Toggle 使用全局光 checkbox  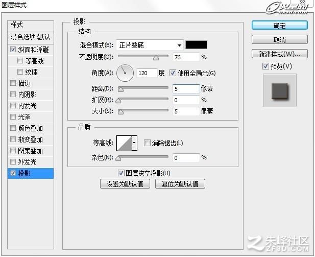click(x=173, y=73)
